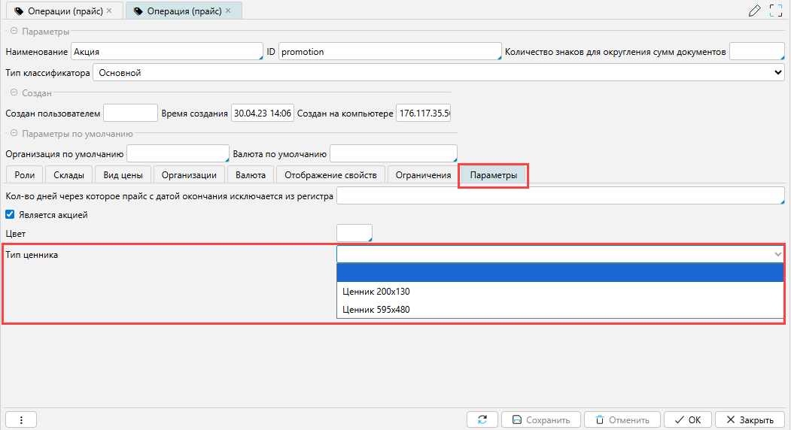Collapse the Параметры section
Screen dimensions: 791x430
coord(14,32)
